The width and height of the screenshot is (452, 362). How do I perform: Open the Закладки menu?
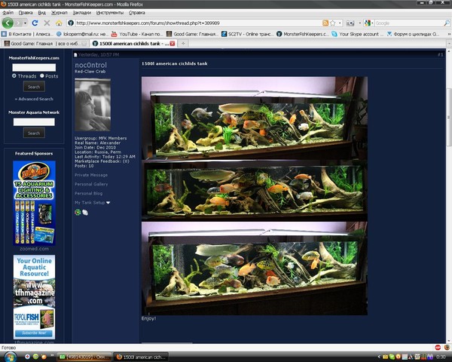[81, 13]
